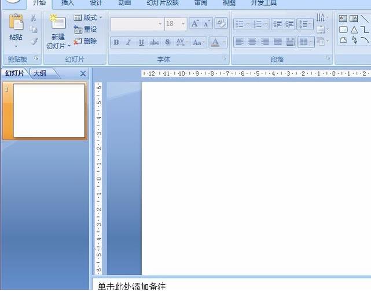Open columns menu
This screenshot has height=291, width=371.
tap(306, 42)
